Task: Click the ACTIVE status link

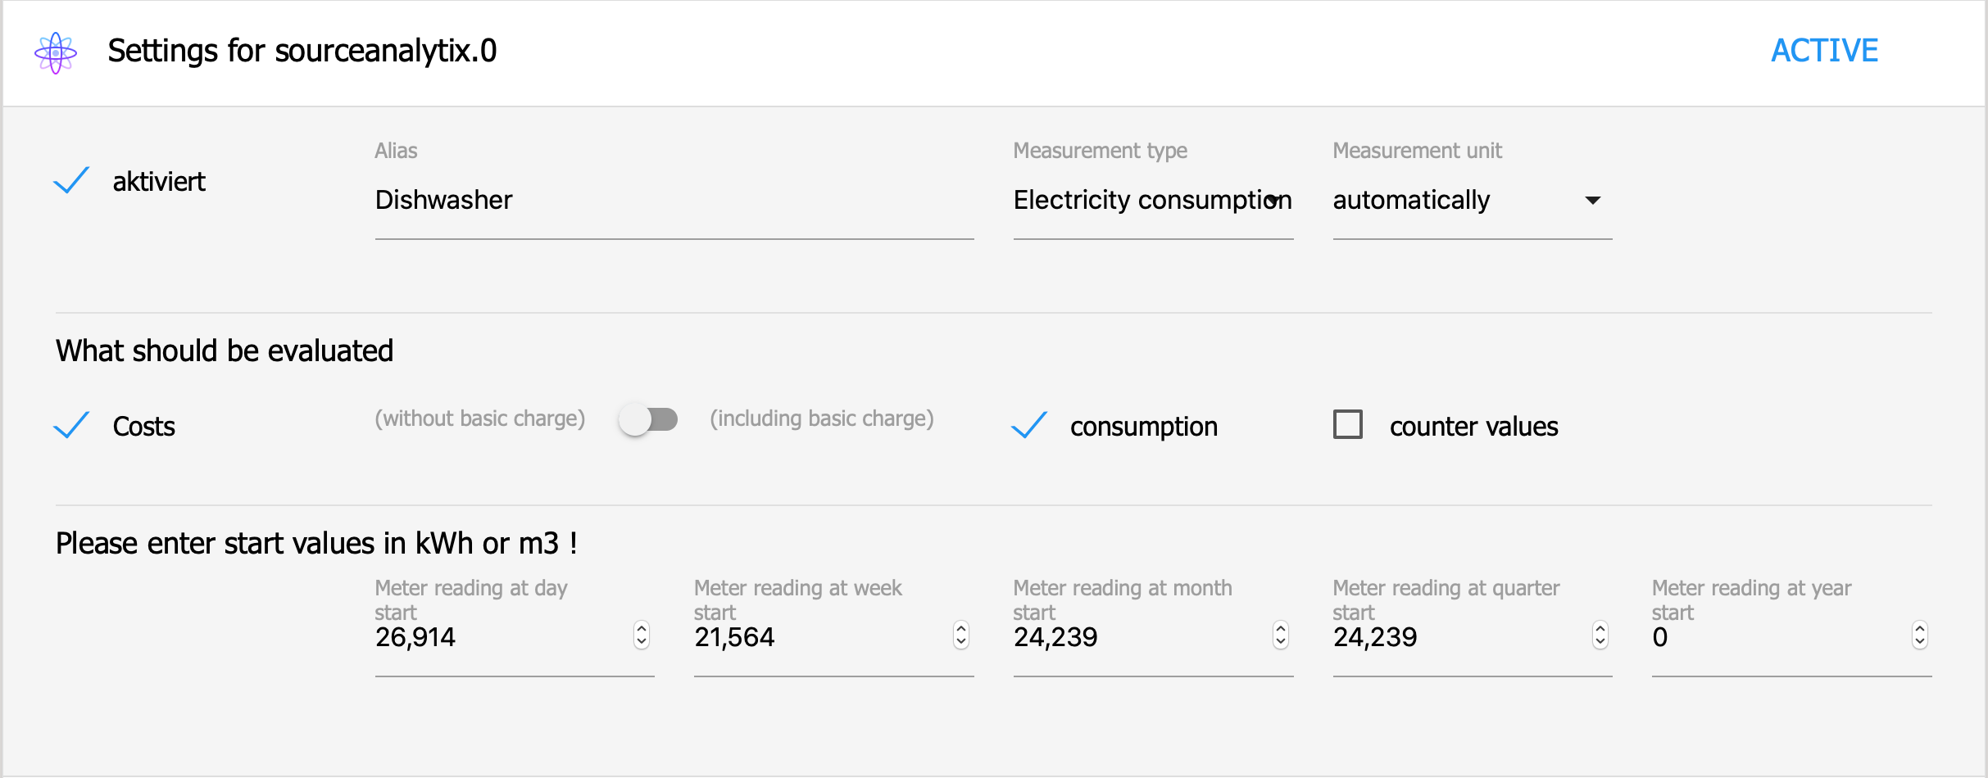Action: point(1824,51)
